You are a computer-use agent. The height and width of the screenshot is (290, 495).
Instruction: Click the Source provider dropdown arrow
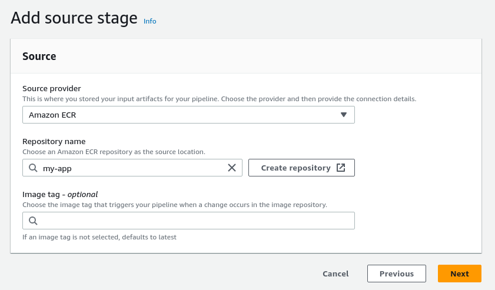point(344,115)
